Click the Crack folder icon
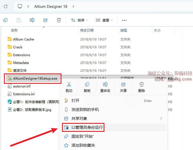 pyautogui.click(x=10, y=47)
